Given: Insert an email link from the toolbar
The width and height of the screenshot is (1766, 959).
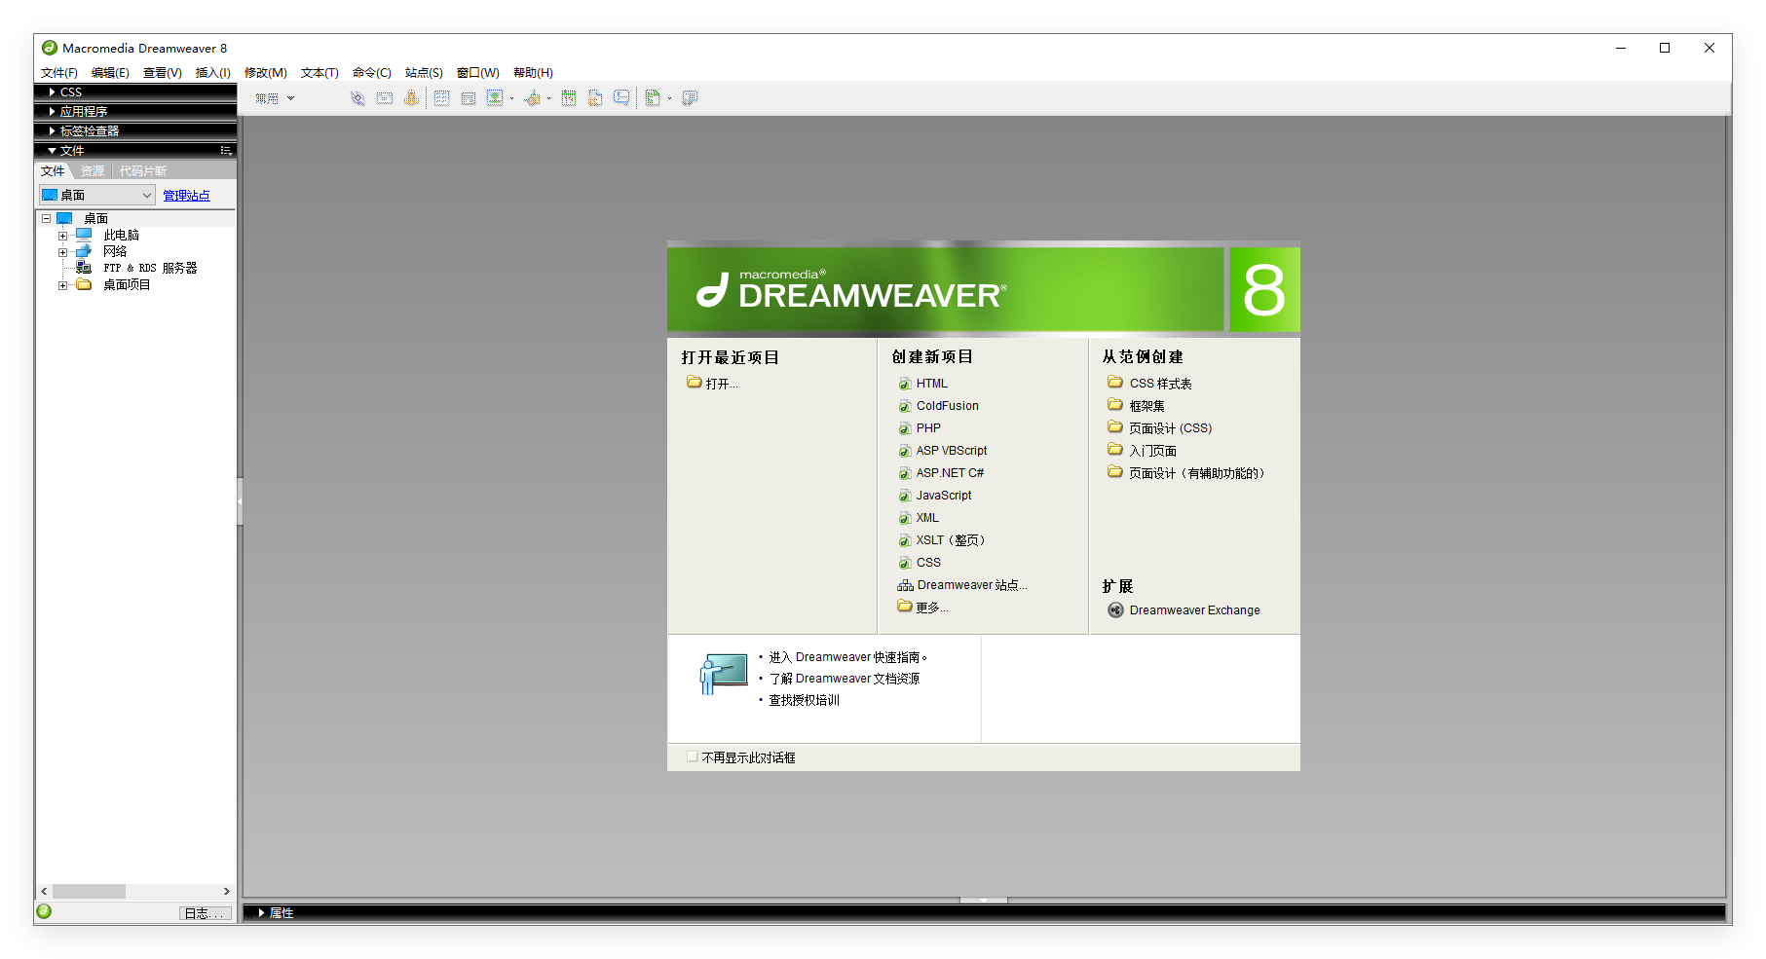Looking at the screenshot, I should point(384,97).
